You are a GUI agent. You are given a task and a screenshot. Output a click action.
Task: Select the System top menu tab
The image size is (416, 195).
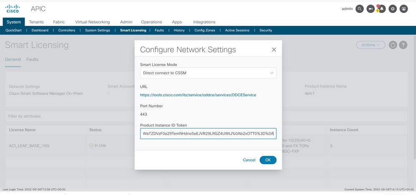pyautogui.click(x=14, y=22)
